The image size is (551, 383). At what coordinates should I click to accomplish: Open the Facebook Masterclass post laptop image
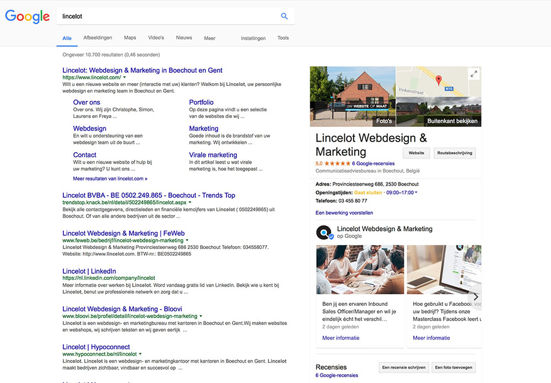tap(444, 269)
